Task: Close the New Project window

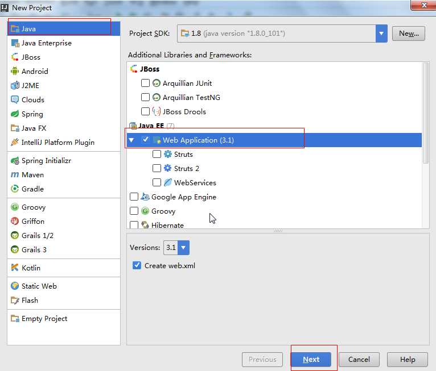Action: (x=424, y=5)
